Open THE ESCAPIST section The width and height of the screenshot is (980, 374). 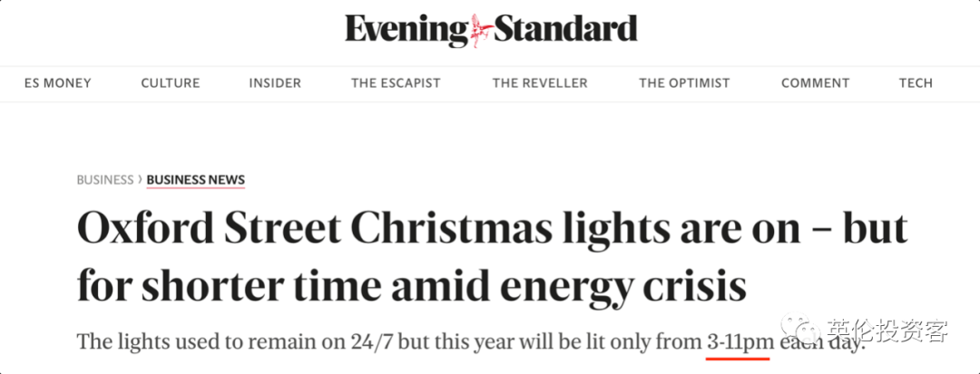pyautogui.click(x=396, y=83)
